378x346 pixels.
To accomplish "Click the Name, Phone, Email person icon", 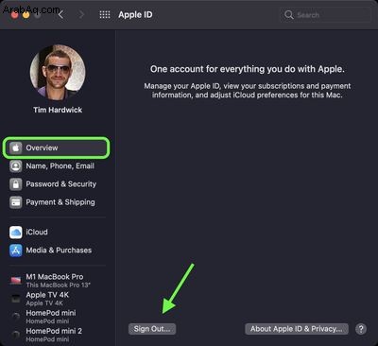I will 16,166.
